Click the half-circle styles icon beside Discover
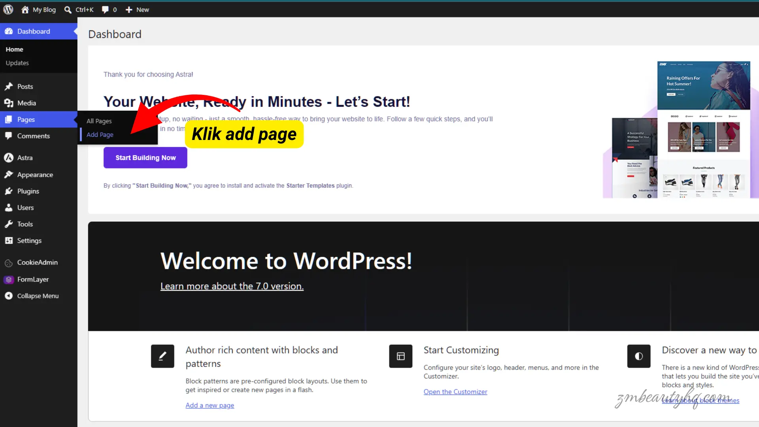759x427 pixels. tap(639, 356)
